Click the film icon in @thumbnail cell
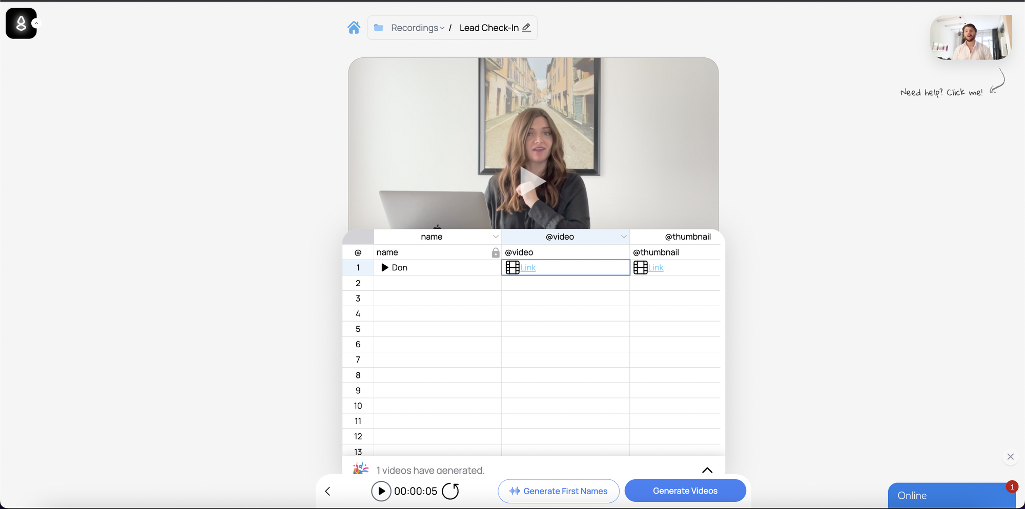This screenshot has width=1025, height=509. [x=641, y=267]
